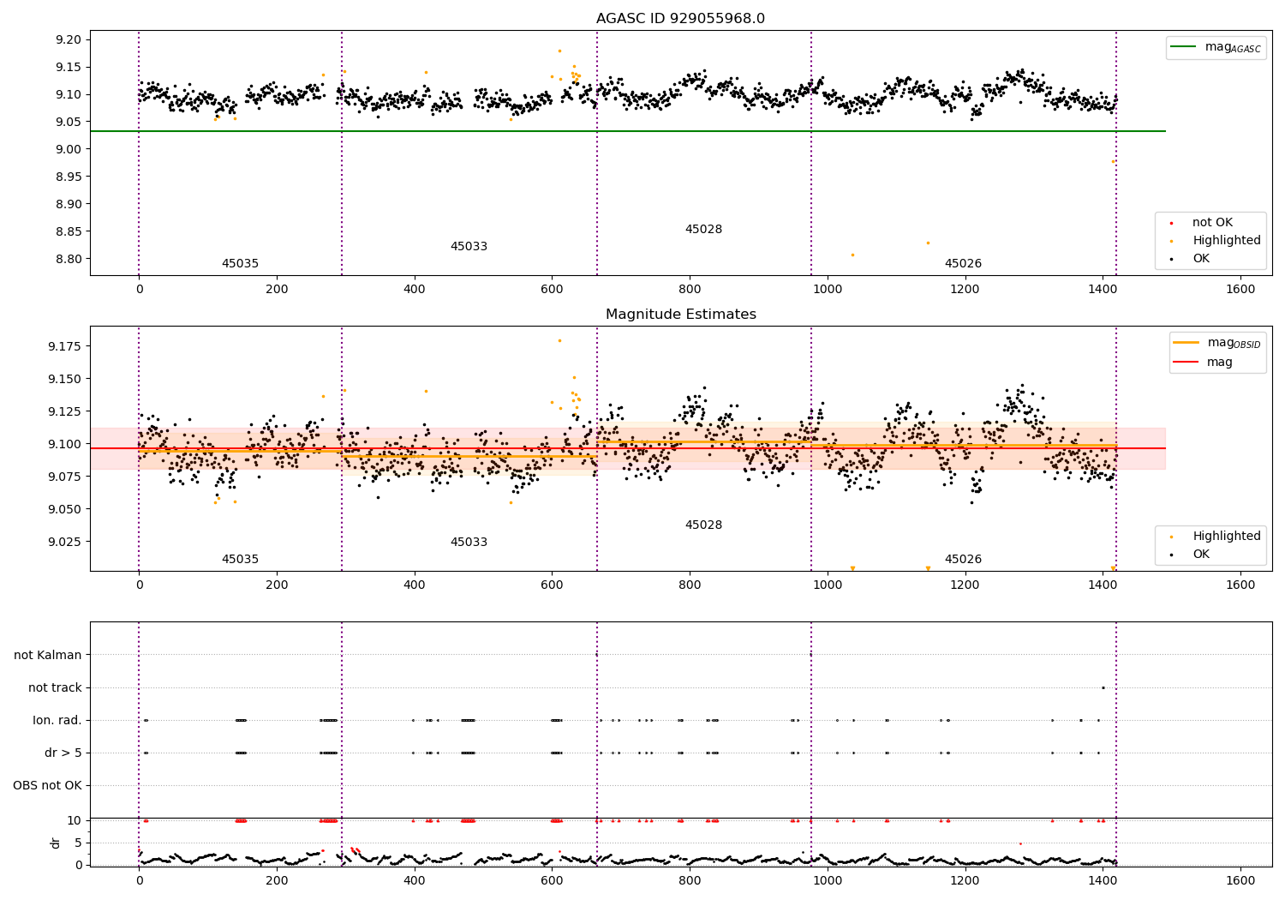Click the "Magnitude Estimates" plot title

680,315
